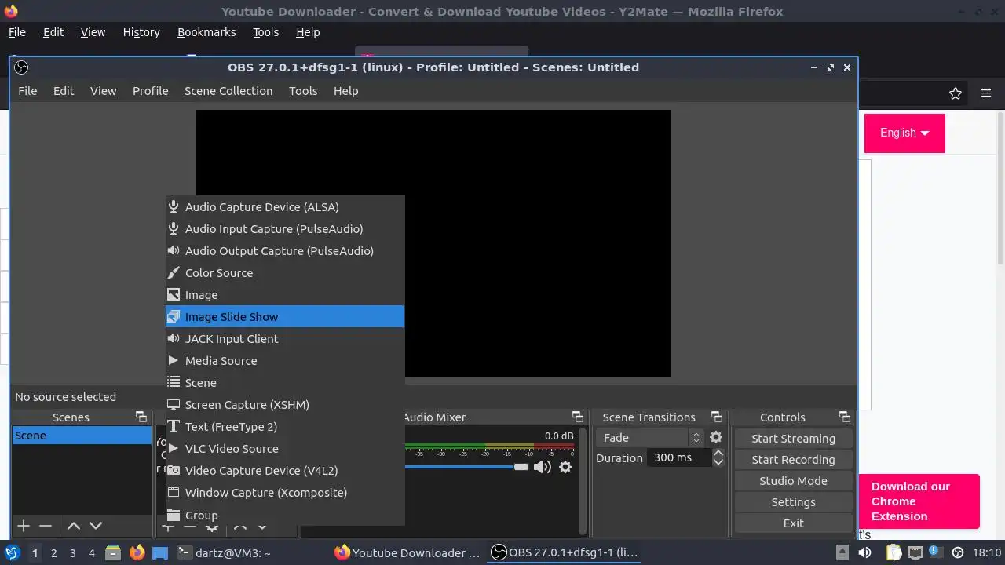Choose Screen Capture (XSHM) source
This screenshot has width=1005, height=565.
(285, 405)
